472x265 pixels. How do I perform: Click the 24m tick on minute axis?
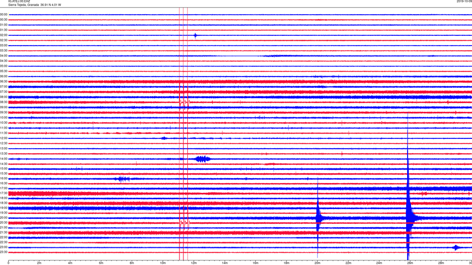pos(379,263)
